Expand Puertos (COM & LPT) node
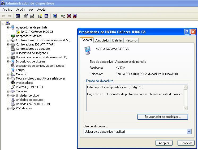 8,87
